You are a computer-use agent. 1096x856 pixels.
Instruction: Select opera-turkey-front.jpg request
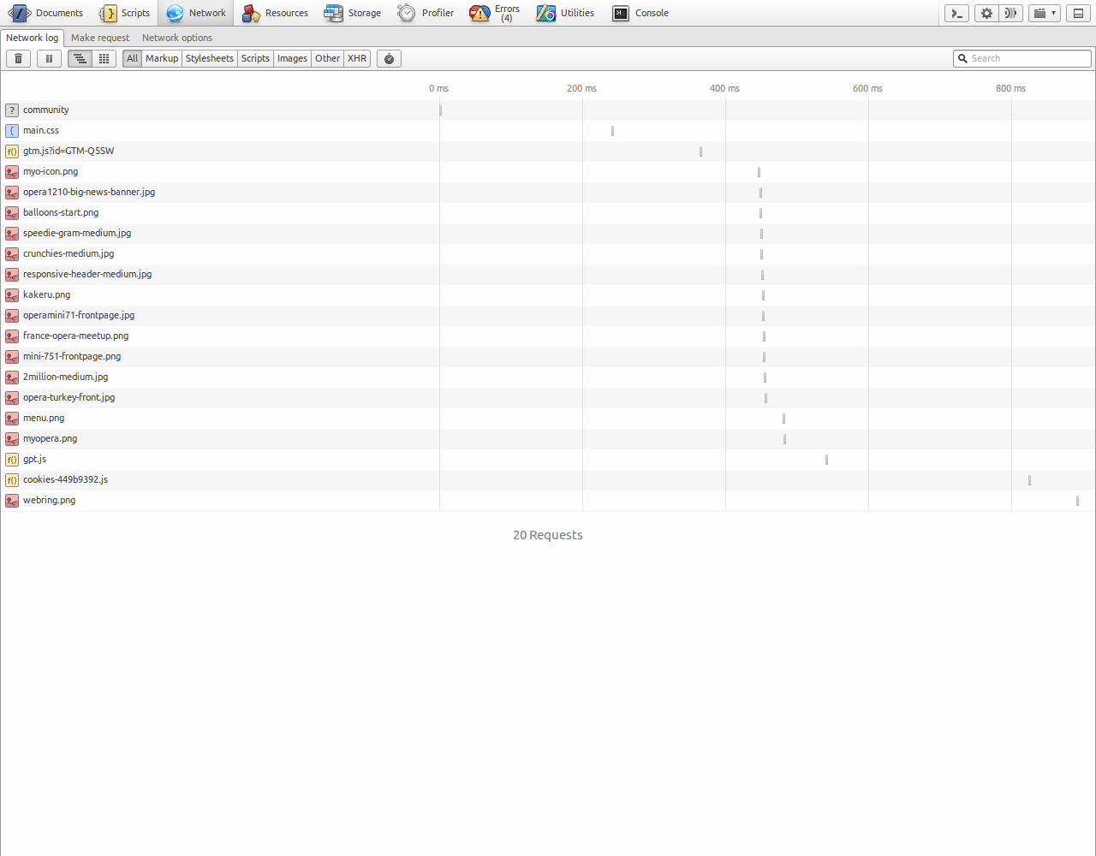[548, 397]
